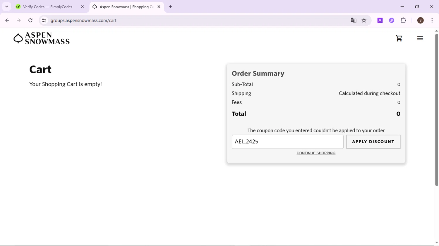Open the Chrome profile avatar

tap(421, 20)
